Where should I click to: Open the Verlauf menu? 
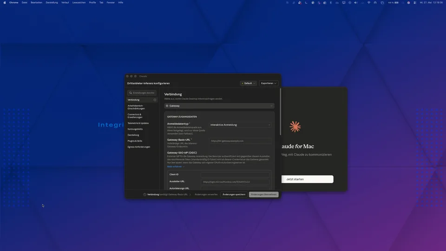click(x=65, y=3)
